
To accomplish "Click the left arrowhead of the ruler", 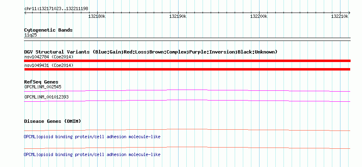I will [25, 13].
